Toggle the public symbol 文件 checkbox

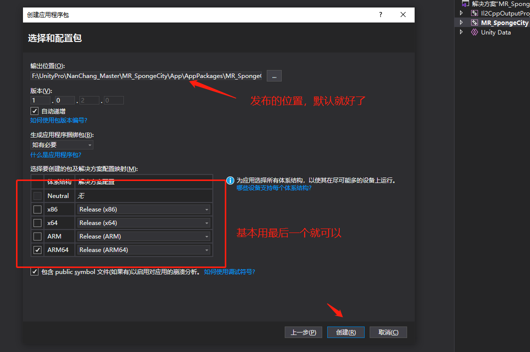34,271
